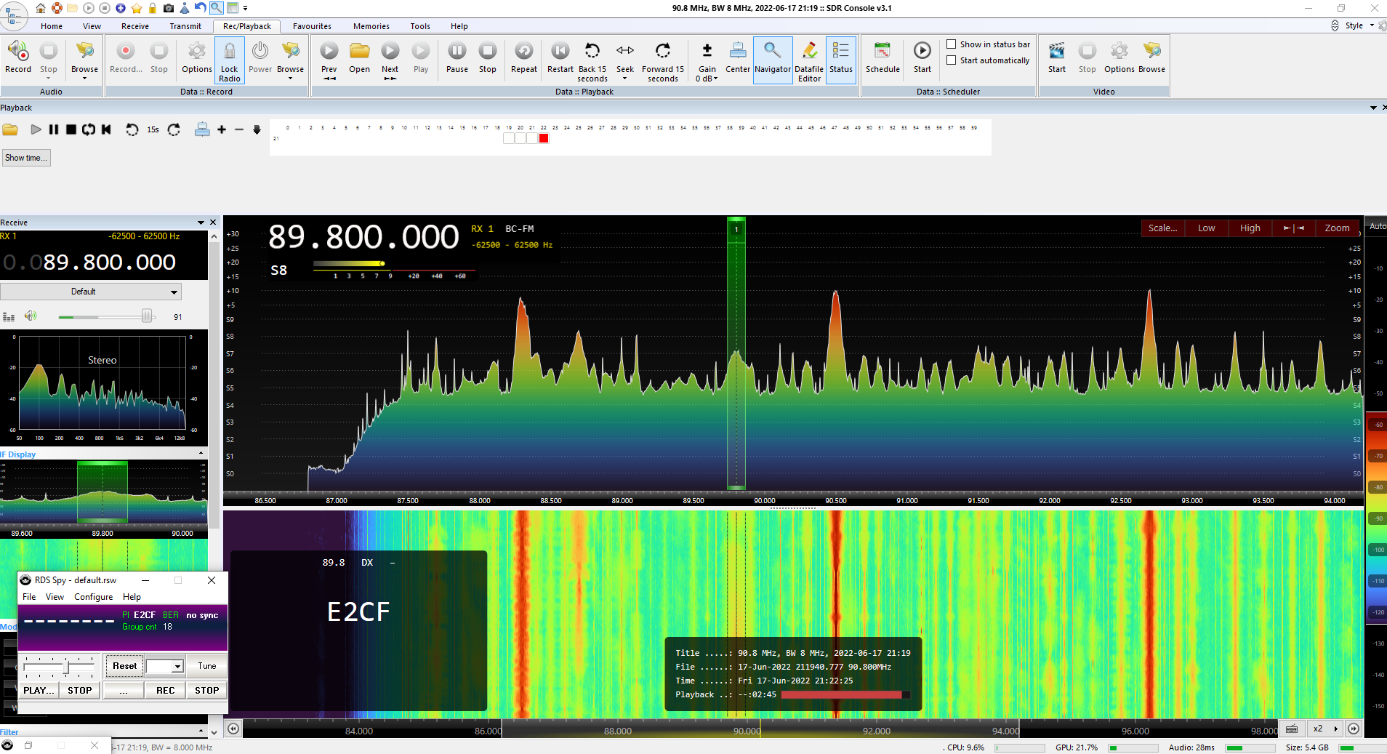The height and width of the screenshot is (754, 1387).
Task: Enable Show in status bar checkbox
Action: (951, 44)
